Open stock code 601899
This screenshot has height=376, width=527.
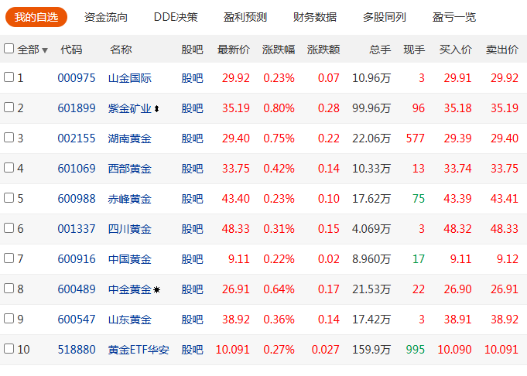[x=77, y=108]
